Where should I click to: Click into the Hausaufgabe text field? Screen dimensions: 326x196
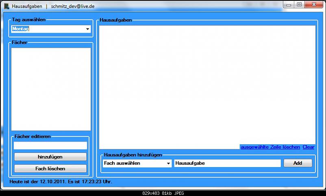point(227,163)
